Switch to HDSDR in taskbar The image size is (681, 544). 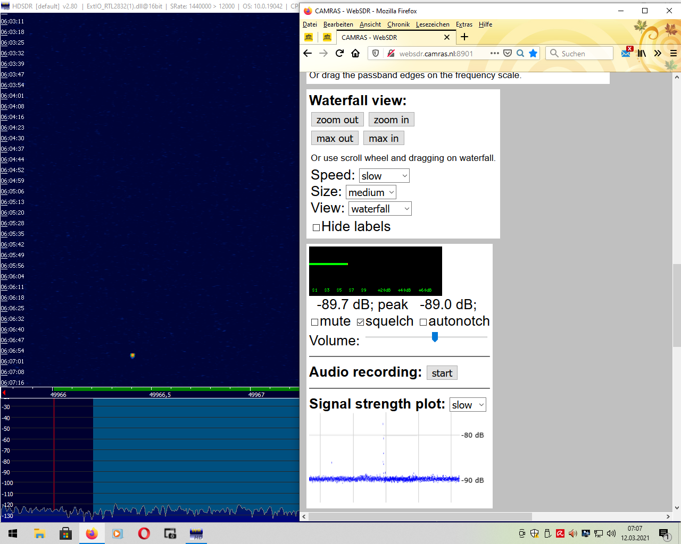click(x=196, y=533)
